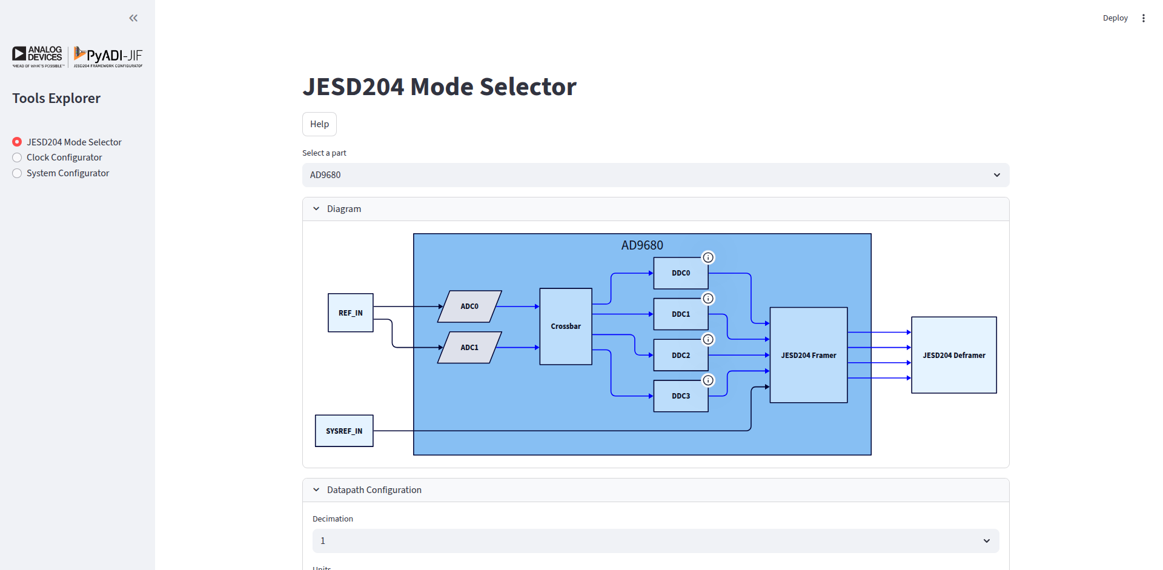Select the JESD204 Mode Selector radio button
Viewport: 1163px width, 570px height.
(17, 142)
